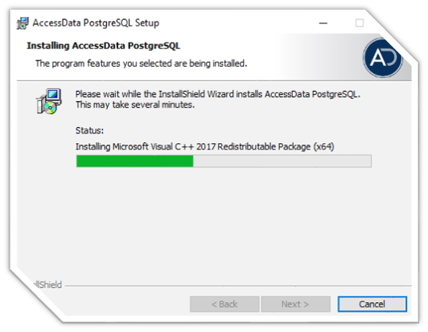Click the green filled portion of progress bar
The image size is (428, 332).
point(135,161)
